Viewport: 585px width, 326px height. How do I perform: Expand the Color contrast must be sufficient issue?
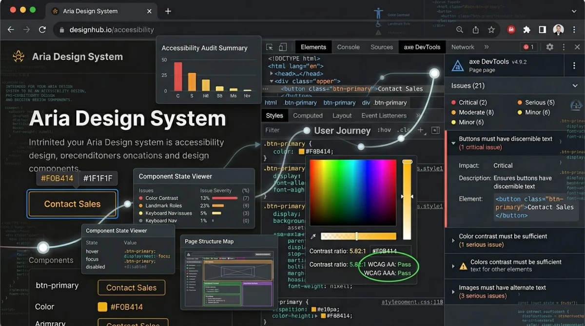click(x=453, y=240)
